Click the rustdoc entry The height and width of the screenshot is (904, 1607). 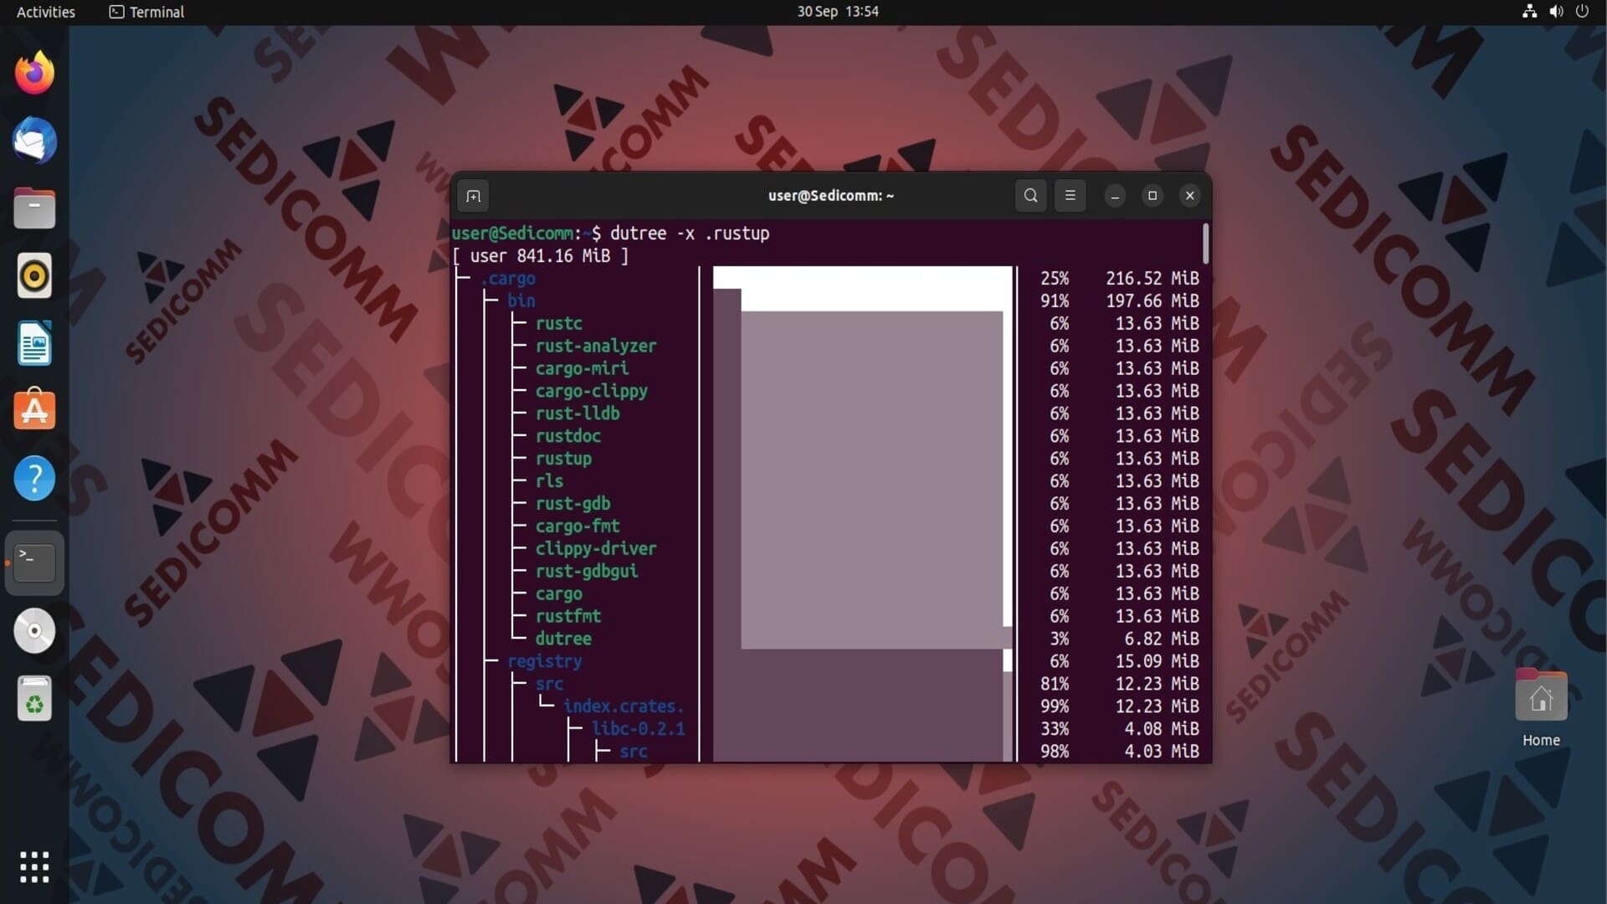[567, 436]
